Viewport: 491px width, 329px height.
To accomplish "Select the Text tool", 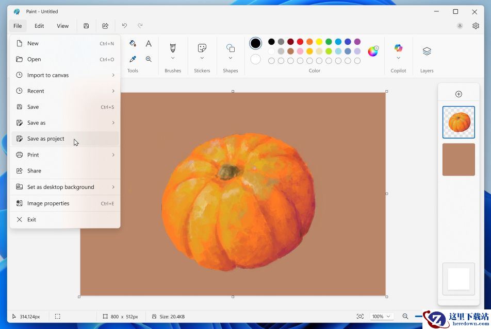I will 149,44.
